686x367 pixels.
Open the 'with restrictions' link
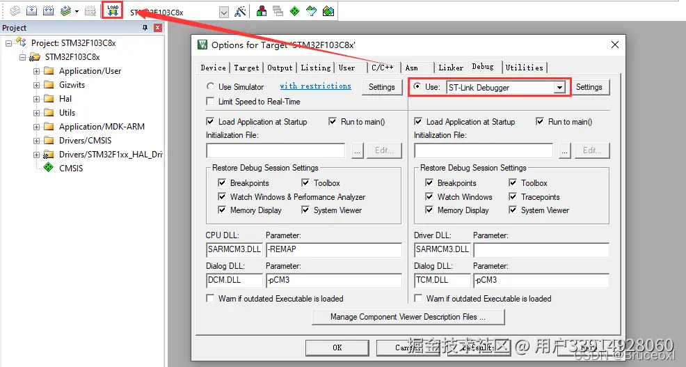[x=315, y=86]
